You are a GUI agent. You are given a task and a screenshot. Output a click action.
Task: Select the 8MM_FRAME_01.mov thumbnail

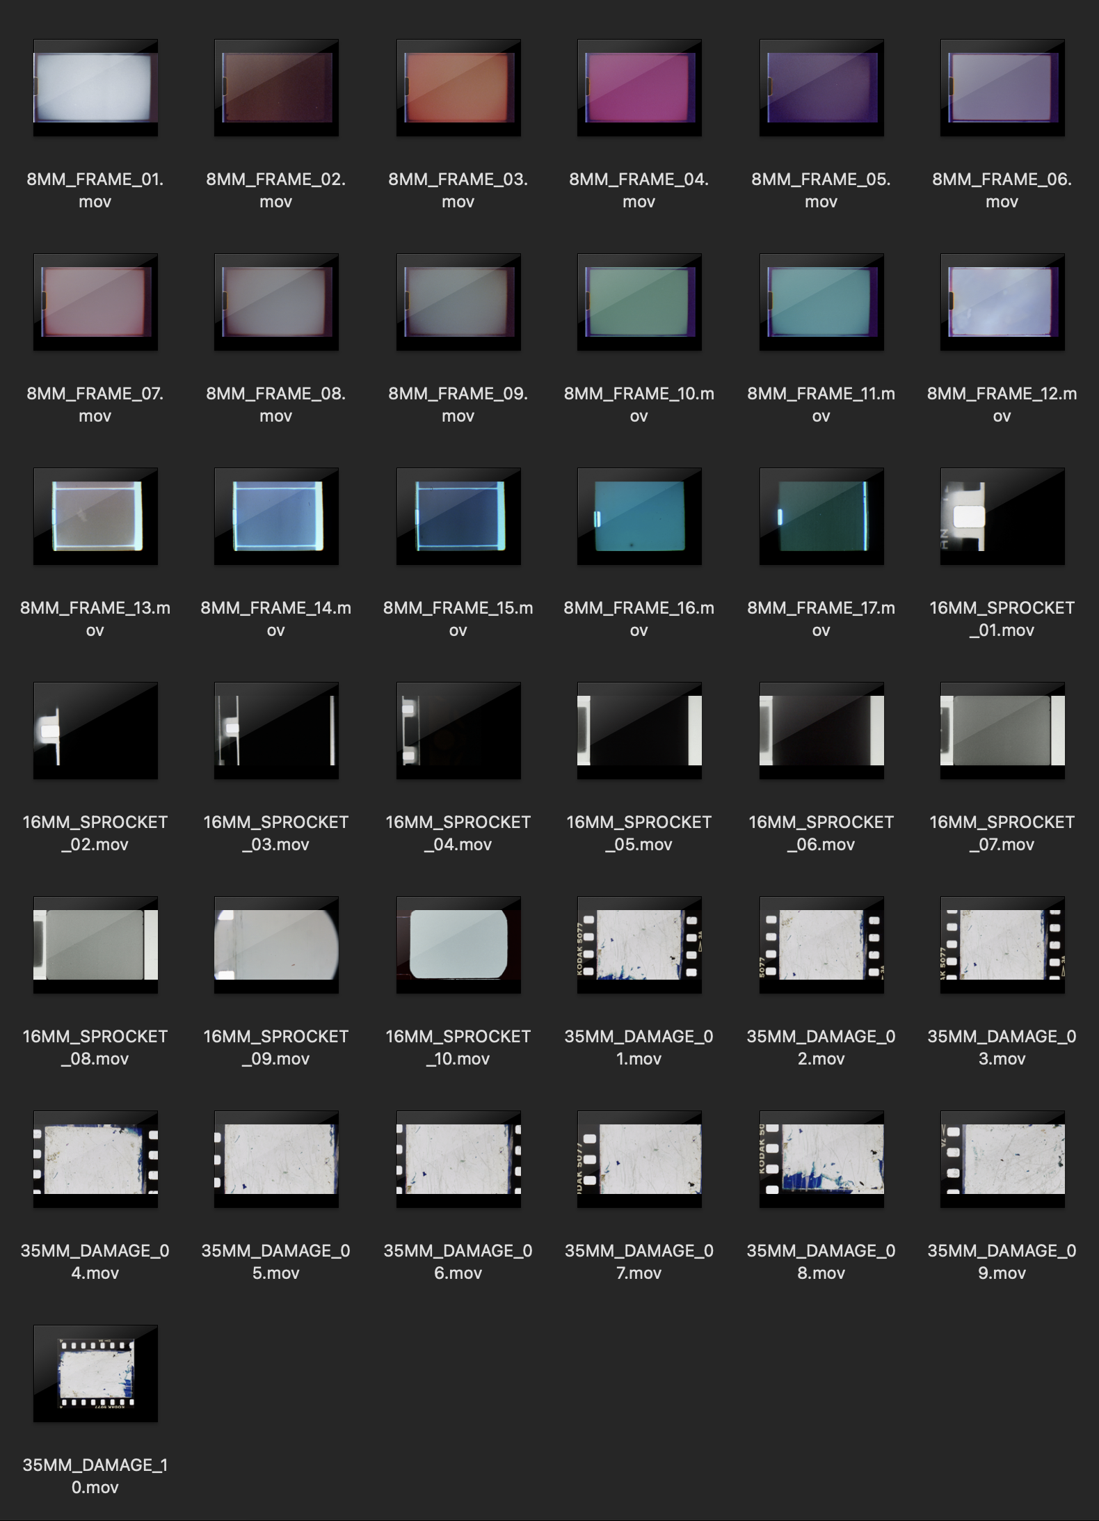[95, 88]
